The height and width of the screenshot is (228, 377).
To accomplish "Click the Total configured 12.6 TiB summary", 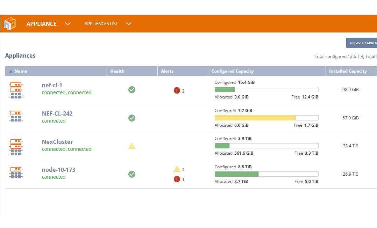I will (x=340, y=57).
